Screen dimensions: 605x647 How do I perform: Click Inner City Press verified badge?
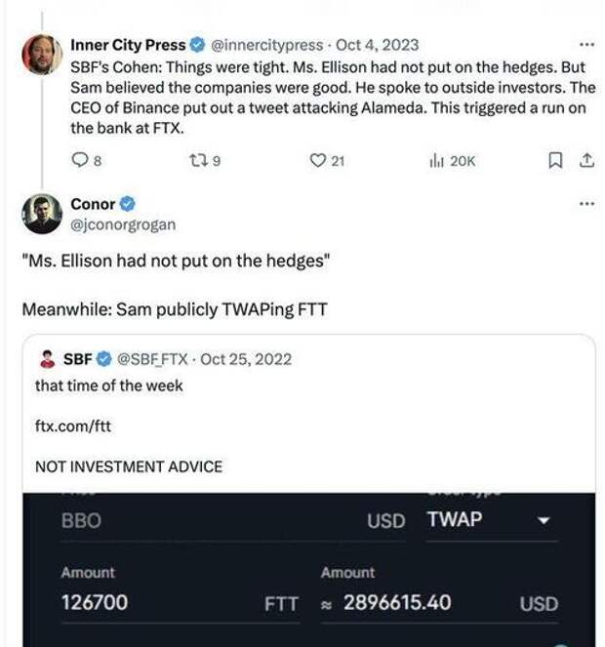click(x=197, y=45)
